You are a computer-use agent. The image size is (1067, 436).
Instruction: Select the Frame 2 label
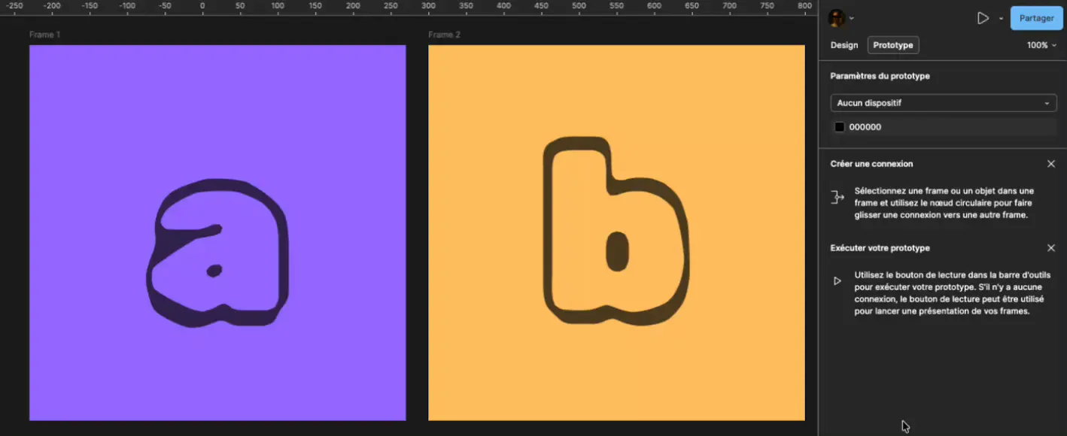pyautogui.click(x=444, y=35)
